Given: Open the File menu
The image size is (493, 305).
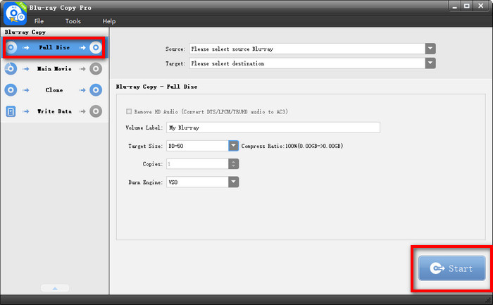Looking at the screenshot, I should [39, 22].
